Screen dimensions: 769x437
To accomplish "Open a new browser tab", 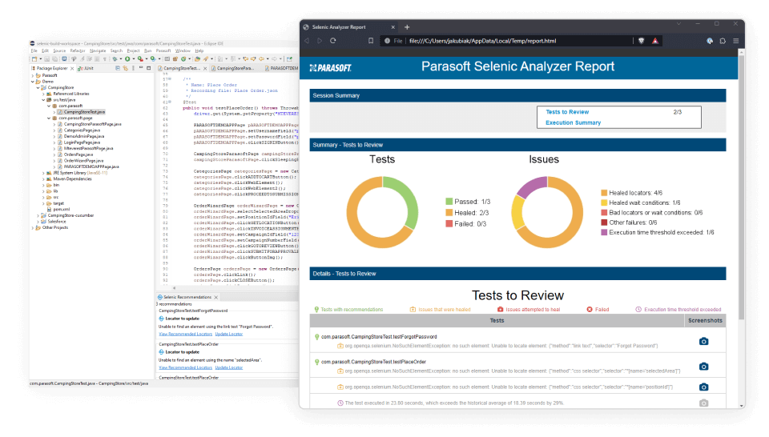I will 407,27.
